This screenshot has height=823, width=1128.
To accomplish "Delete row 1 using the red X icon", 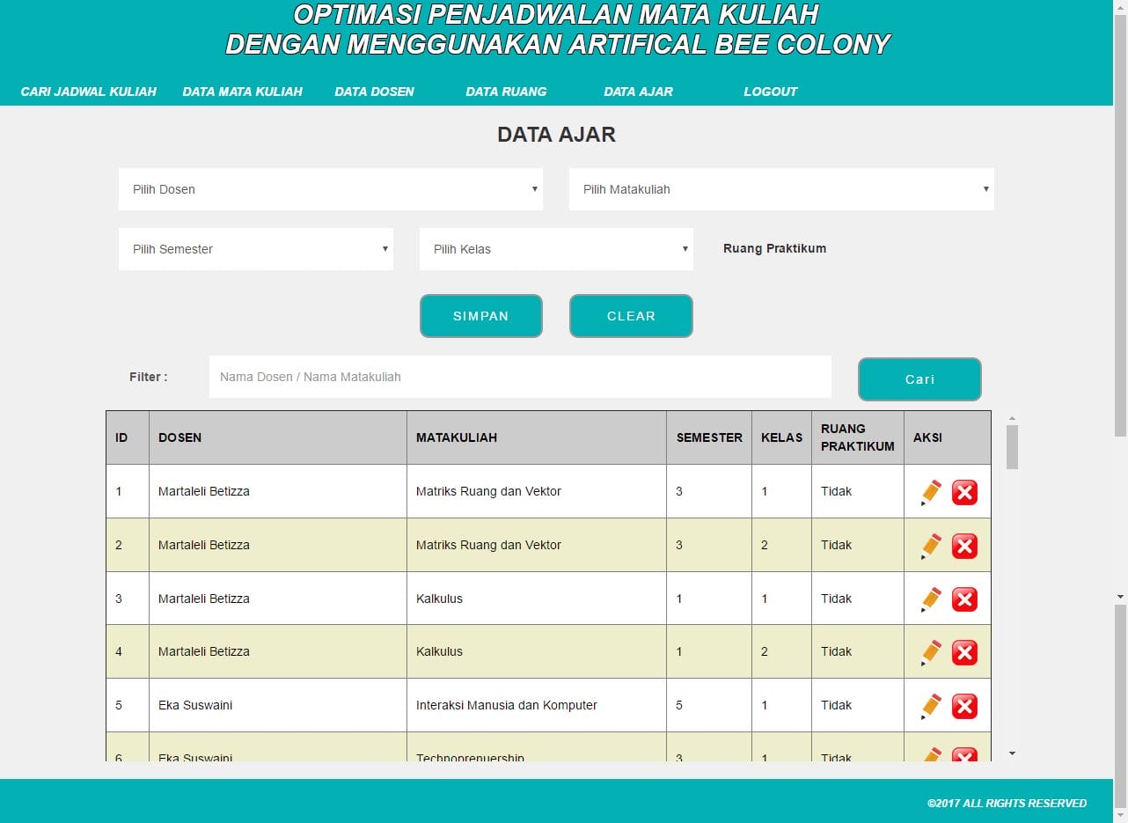I will (964, 492).
